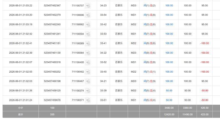Open video icon beside 711190589

(x=88, y=43)
